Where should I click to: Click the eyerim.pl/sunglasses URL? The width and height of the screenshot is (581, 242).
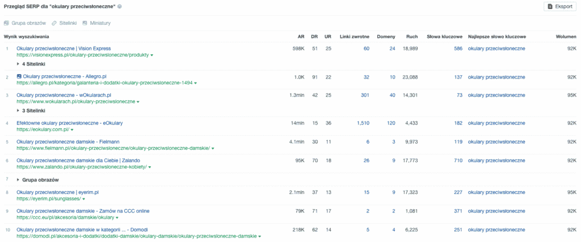pyautogui.click(x=49, y=199)
